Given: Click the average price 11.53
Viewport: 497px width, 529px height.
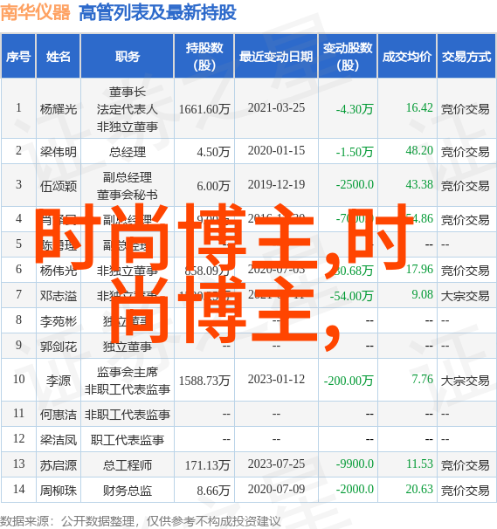Looking at the screenshot, I should click(x=419, y=464).
